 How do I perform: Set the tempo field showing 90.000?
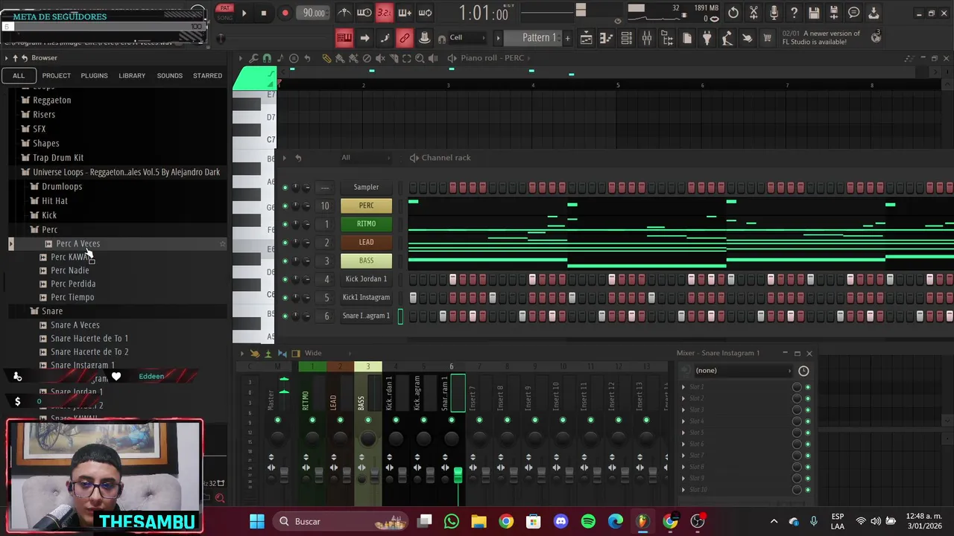(x=314, y=13)
